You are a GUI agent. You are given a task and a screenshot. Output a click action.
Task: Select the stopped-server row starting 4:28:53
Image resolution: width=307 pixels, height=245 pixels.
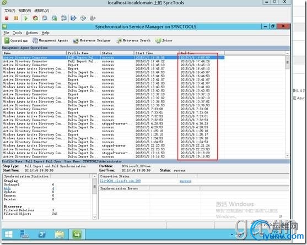click(113, 123)
